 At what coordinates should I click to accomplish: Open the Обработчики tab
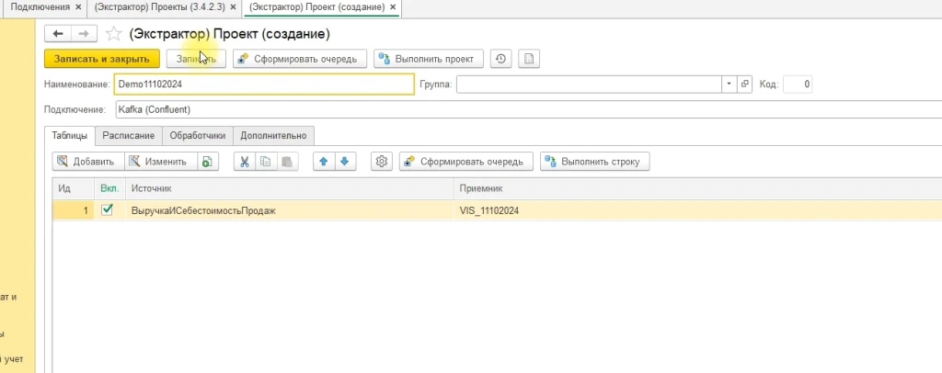(197, 135)
